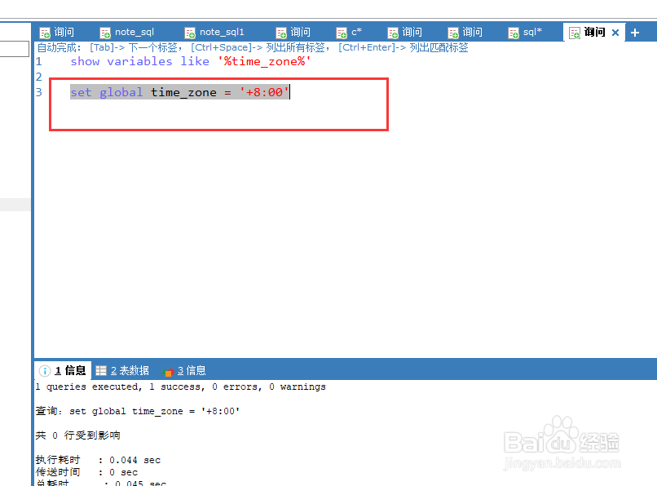Image resolution: width=657 pixels, height=486 pixels.
Task: Click the query icon on the note_sql tab
Action: [x=104, y=32]
